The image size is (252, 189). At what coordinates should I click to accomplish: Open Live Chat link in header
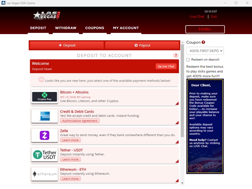tap(197, 17)
